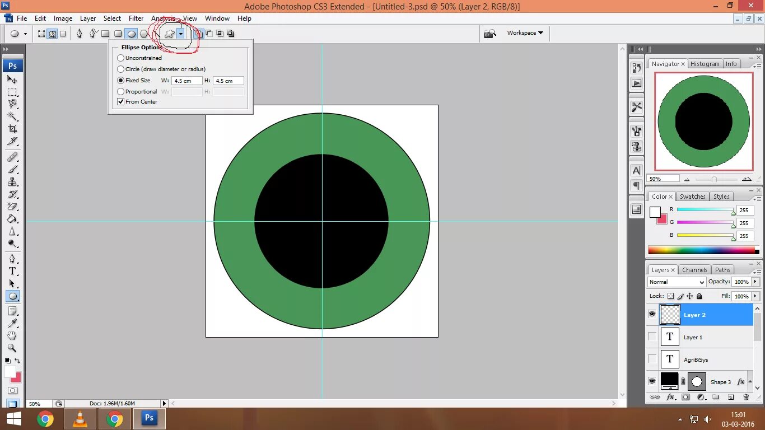The image size is (765, 430).
Task: Create a new layer from Layers panel
Action: pos(731,397)
